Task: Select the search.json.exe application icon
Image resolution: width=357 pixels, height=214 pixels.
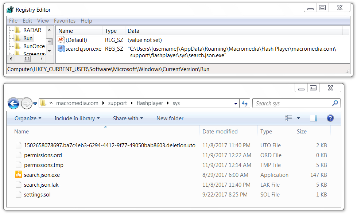Action: 19,175
